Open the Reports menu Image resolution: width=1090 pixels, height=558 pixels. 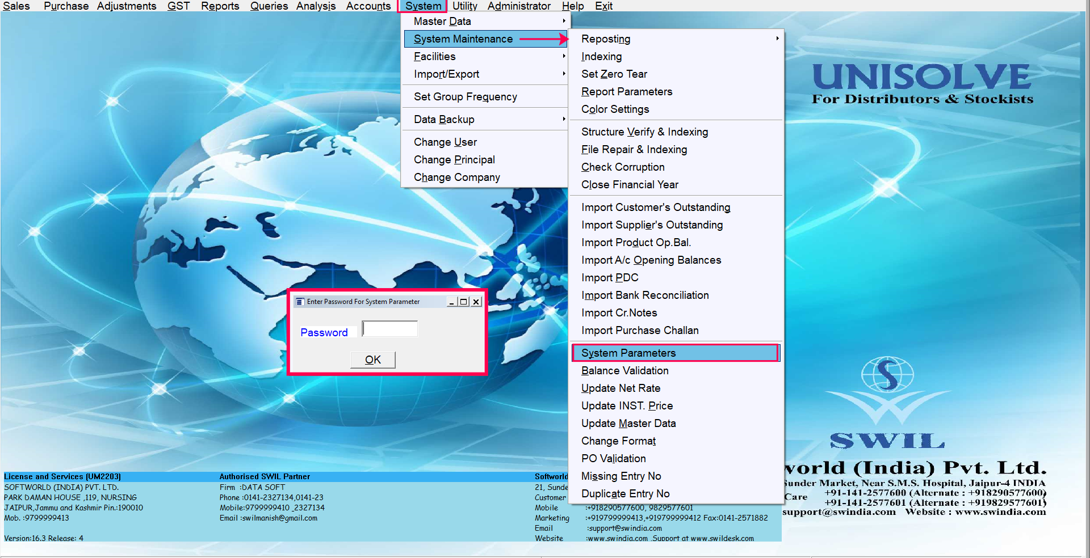[220, 6]
